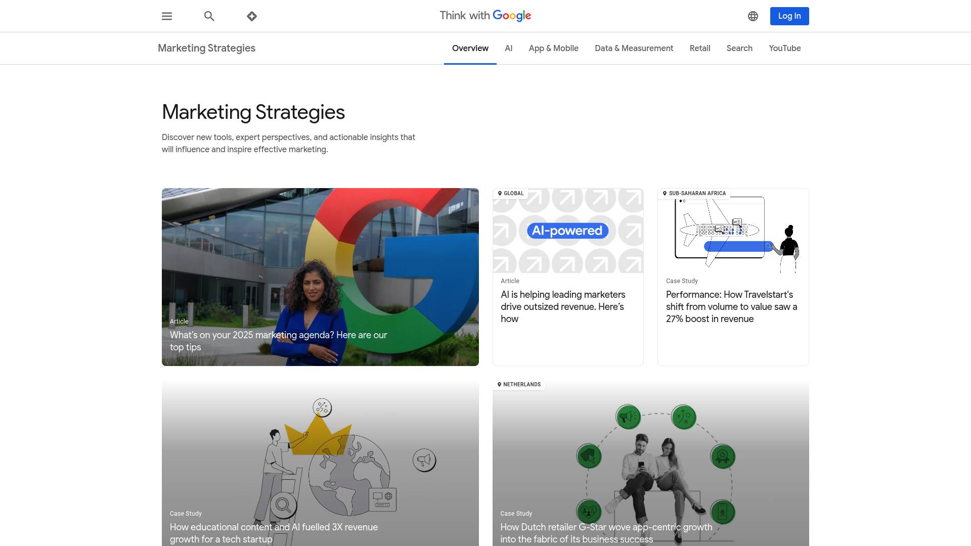
Task: Open the YouTube tab
Action: click(784, 49)
